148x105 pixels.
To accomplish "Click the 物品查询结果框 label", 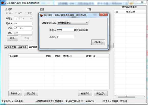I will tap(129, 7).
